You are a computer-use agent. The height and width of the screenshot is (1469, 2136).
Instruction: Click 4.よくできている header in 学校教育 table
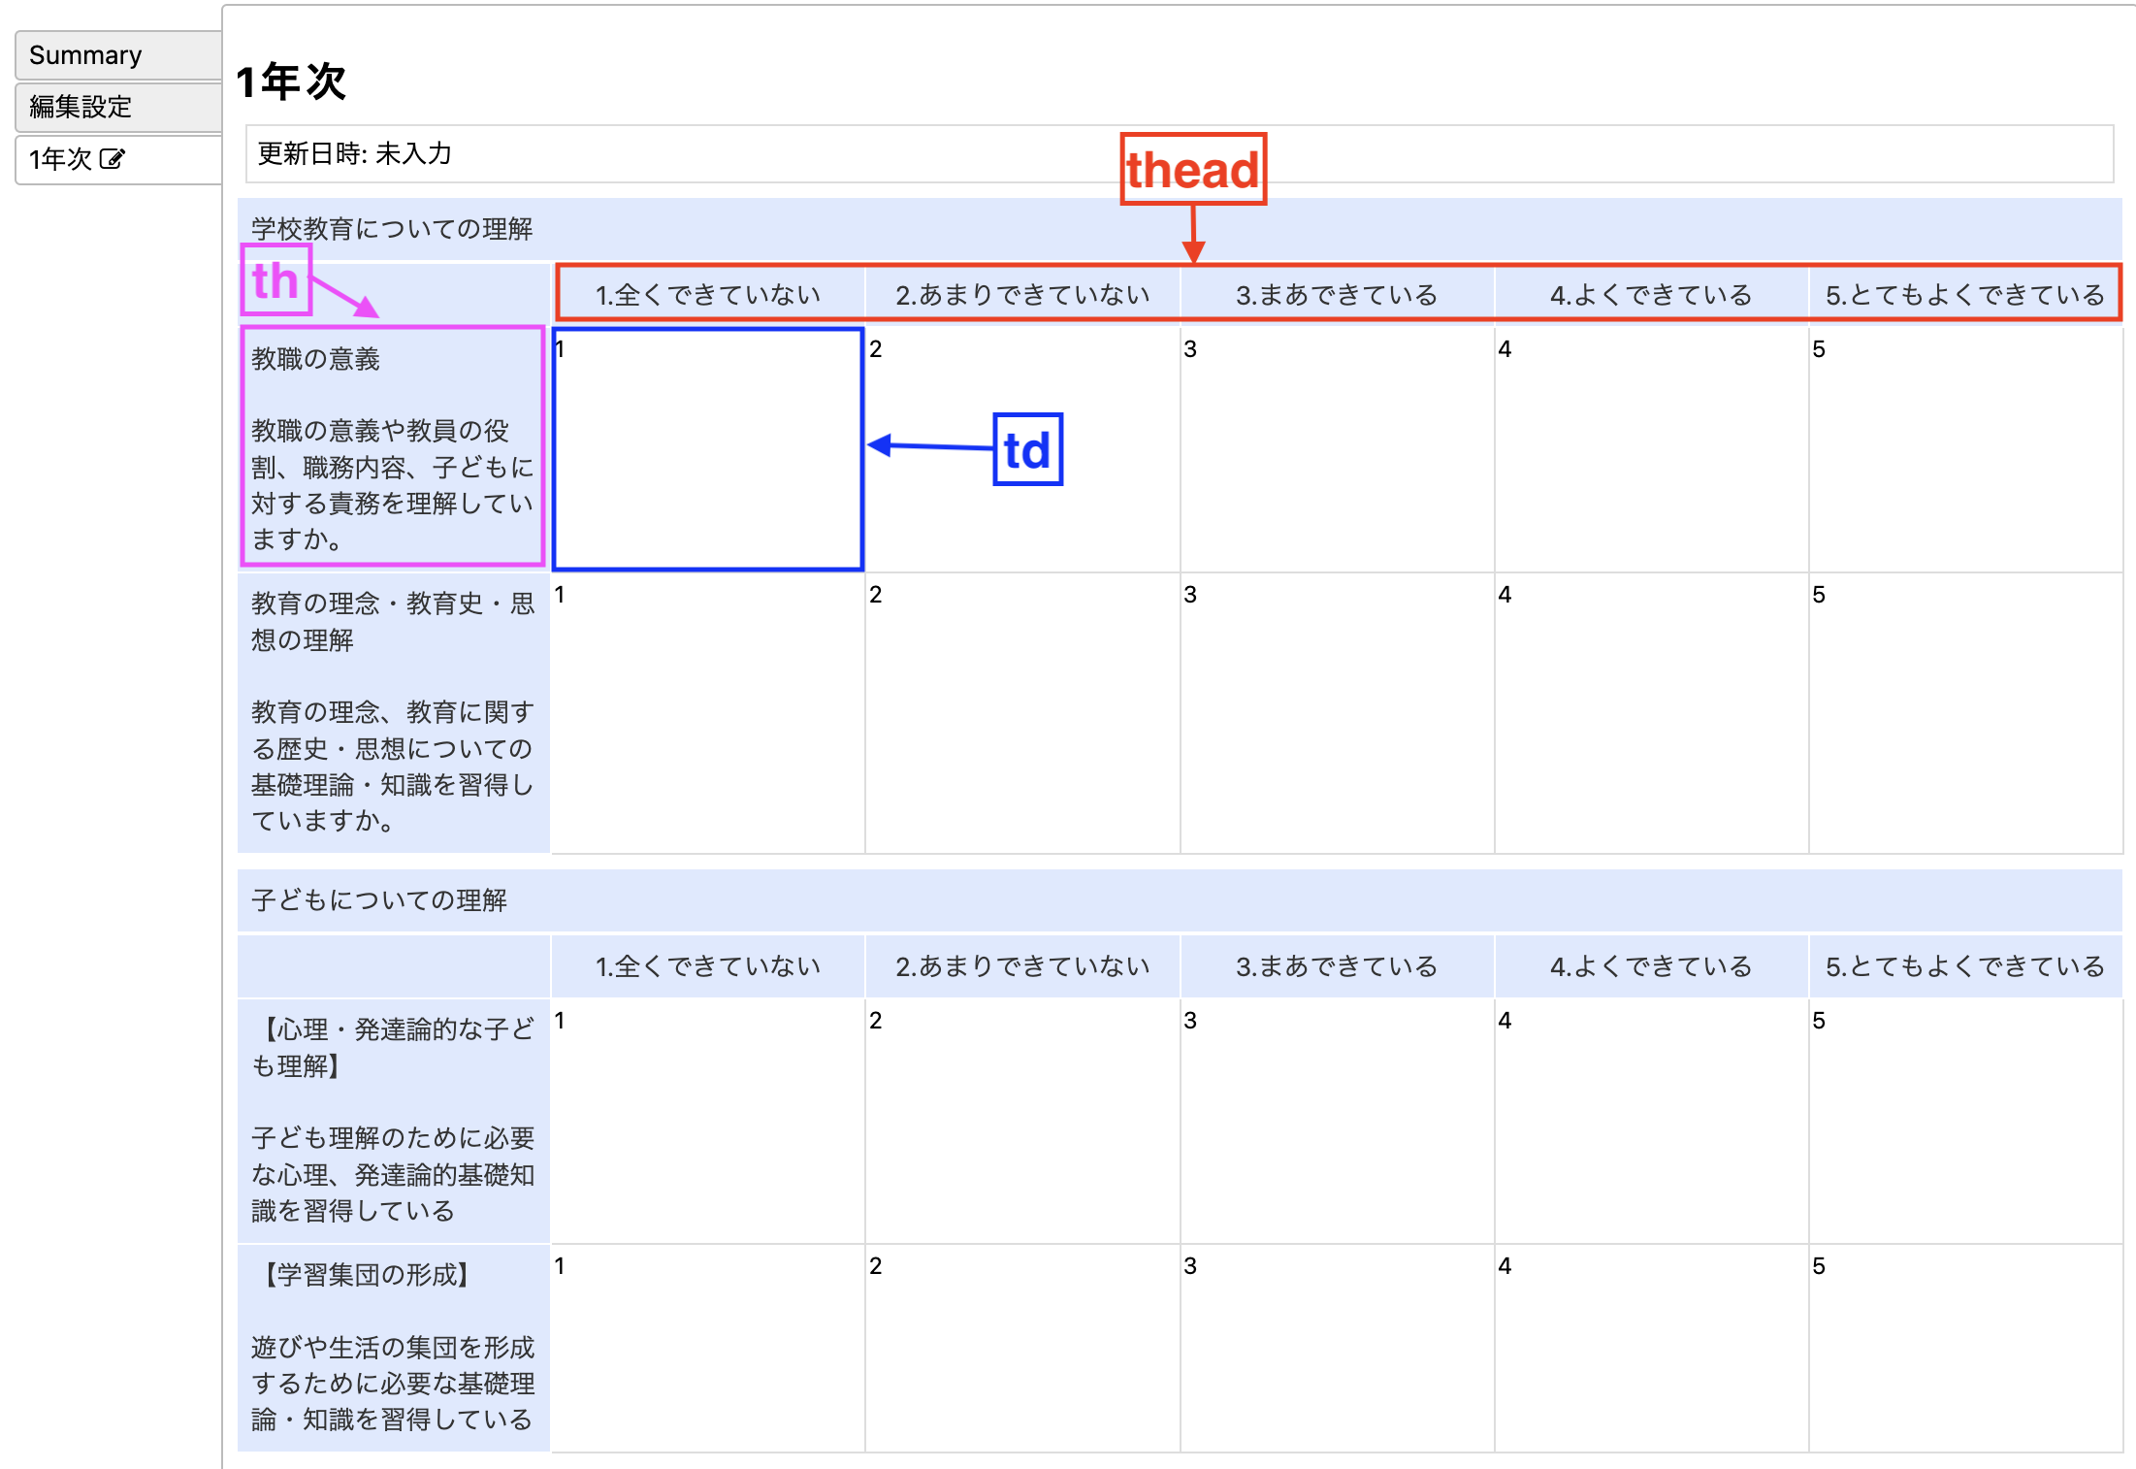click(x=1651, y=294)
